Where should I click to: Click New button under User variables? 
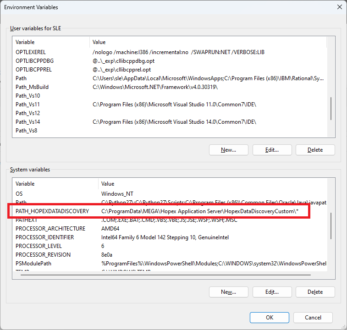click(x=228, y=150)
